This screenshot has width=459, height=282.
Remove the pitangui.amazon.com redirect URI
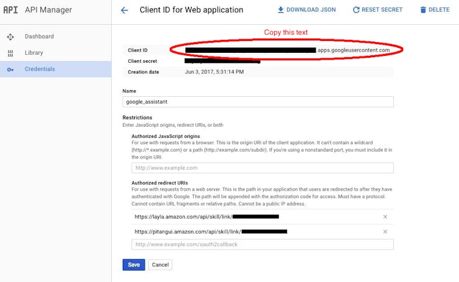385,232
